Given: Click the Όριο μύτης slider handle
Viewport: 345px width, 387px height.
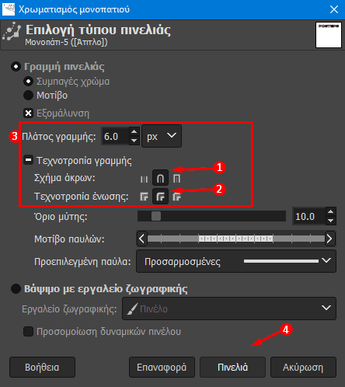Looking at the screenshot, I should click(x=156, y=216).
